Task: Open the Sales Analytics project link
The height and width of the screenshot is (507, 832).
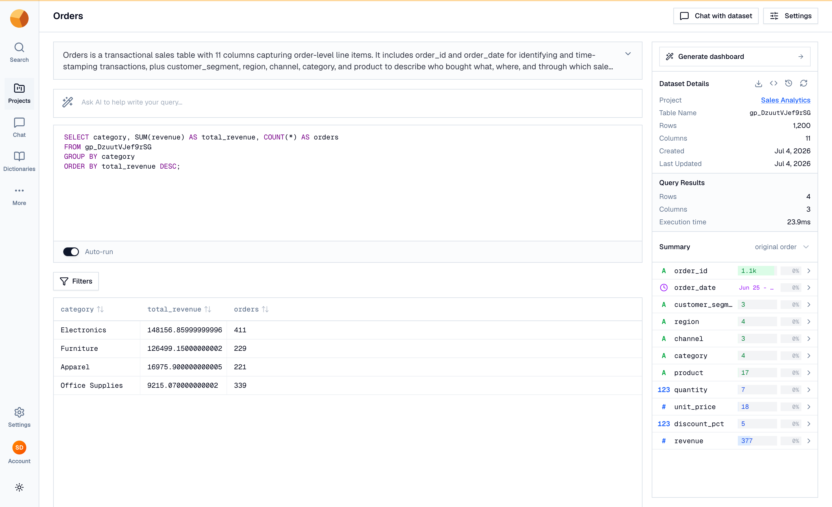Action: pos(785,100)
